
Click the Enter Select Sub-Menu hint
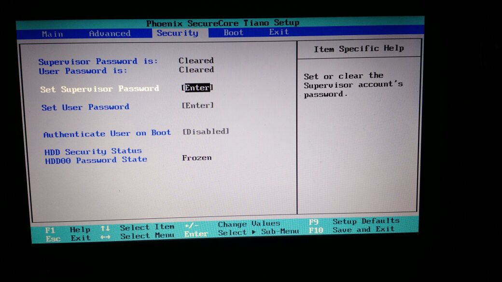tap(242, 233)
